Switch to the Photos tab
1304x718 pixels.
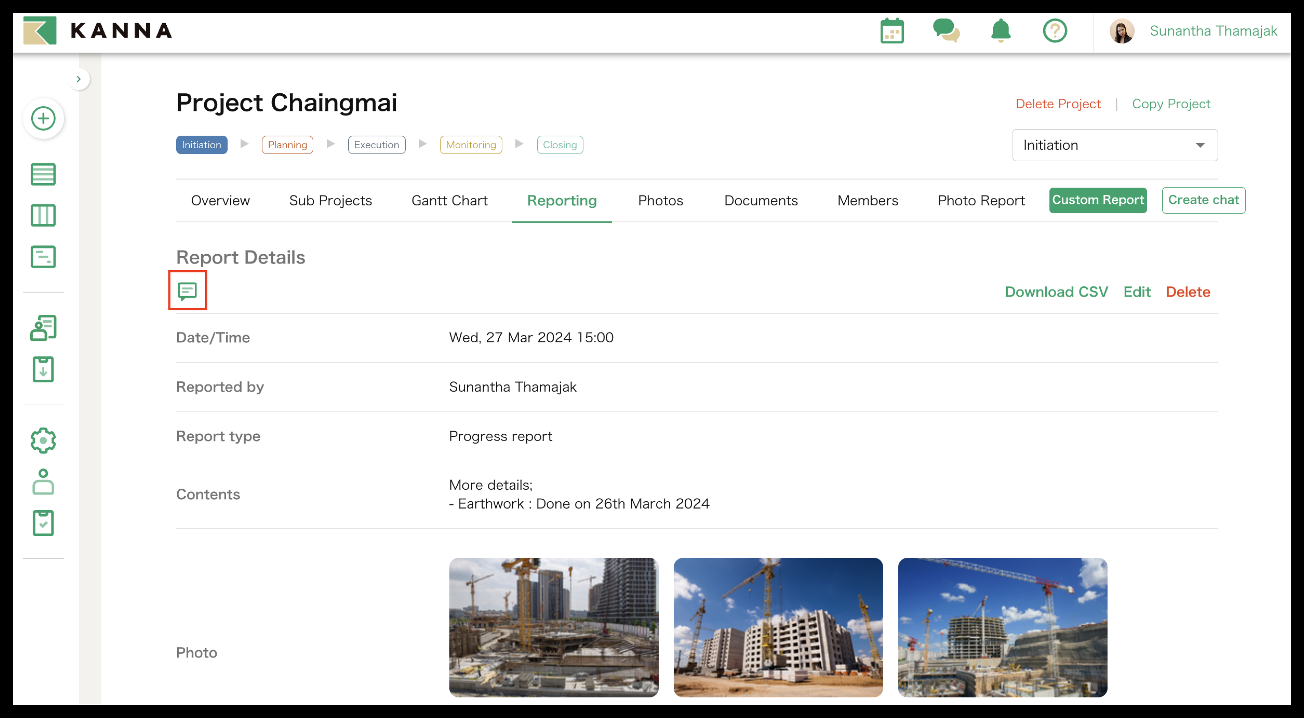(x=660, y=200)
